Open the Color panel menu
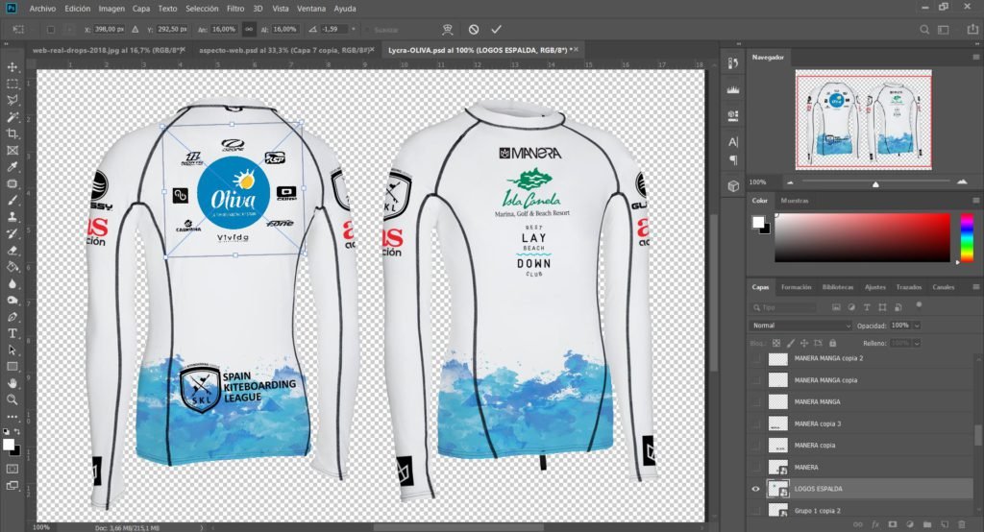The image size is (984, 532). pos(976,201)
